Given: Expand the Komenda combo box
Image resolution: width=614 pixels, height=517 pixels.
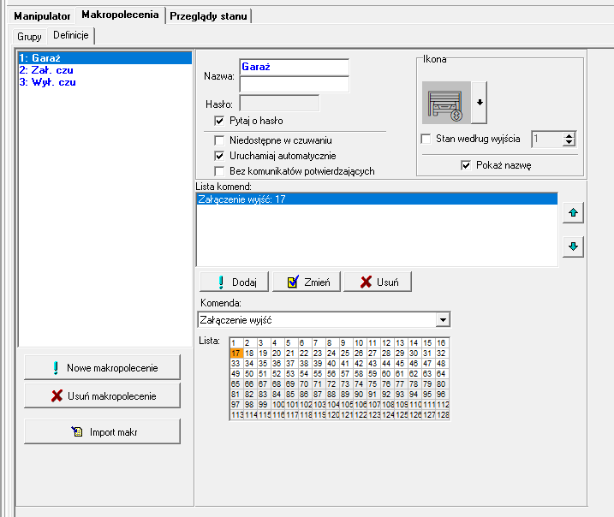Looking at the screenshot, I should pyautogui.click(x=443, y=320).
